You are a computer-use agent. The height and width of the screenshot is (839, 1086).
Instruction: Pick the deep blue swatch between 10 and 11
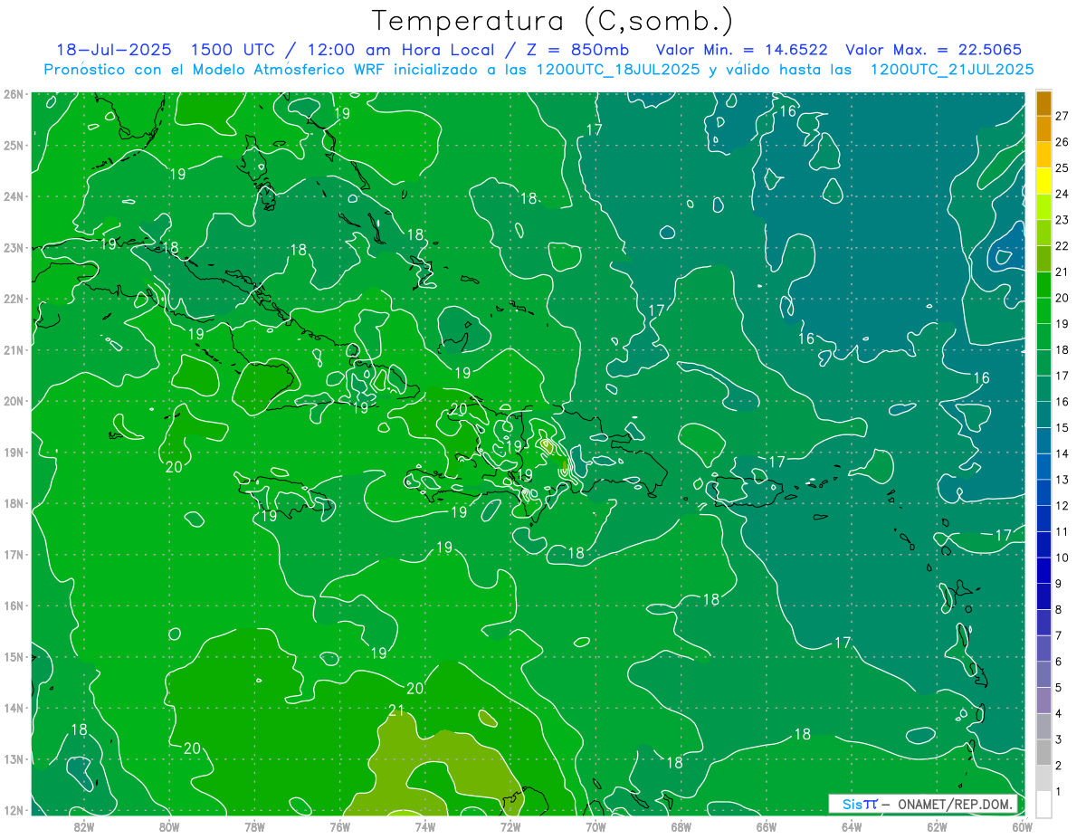click(1043, 545)
